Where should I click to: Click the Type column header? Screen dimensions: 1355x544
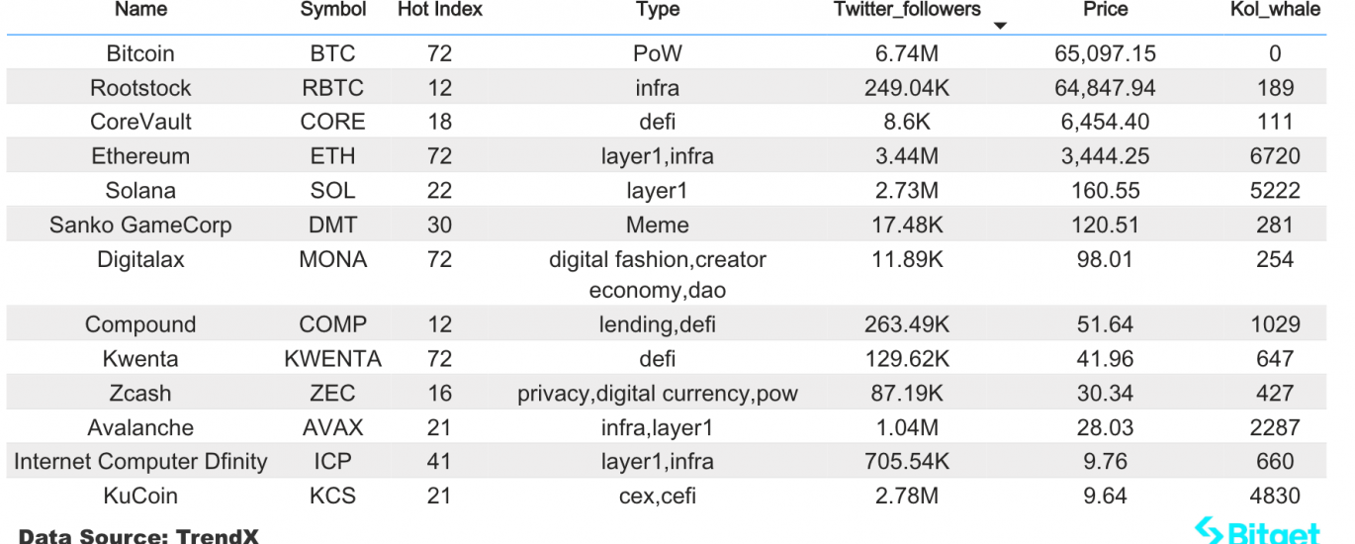pos(658,10)
